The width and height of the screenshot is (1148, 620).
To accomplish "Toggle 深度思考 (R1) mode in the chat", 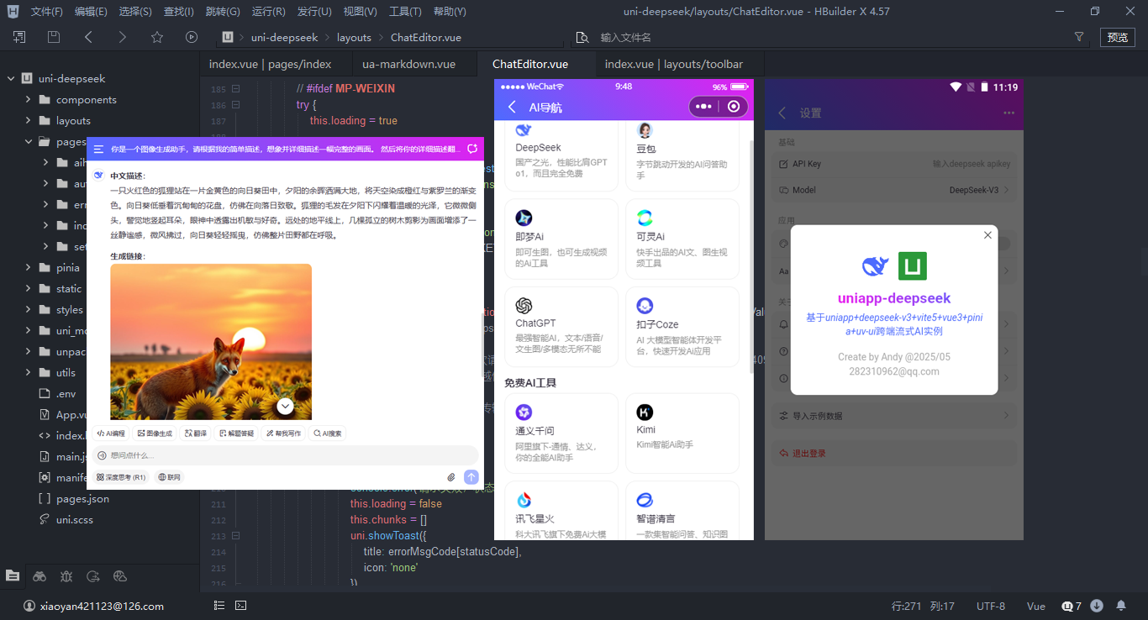I will click(x=122, y=476).
